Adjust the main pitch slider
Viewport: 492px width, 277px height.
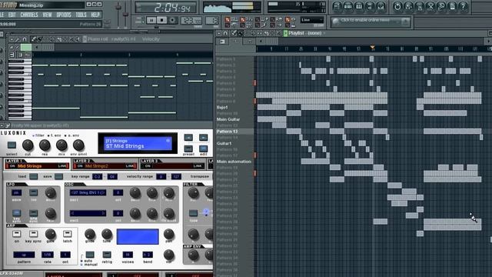[125, 14]
